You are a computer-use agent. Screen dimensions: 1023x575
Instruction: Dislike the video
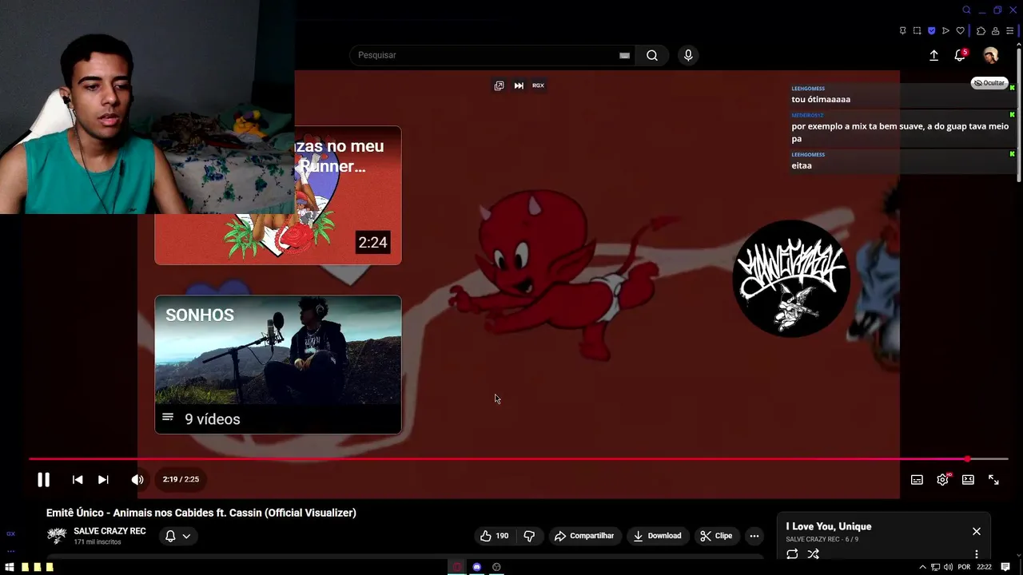click(529, 536)
